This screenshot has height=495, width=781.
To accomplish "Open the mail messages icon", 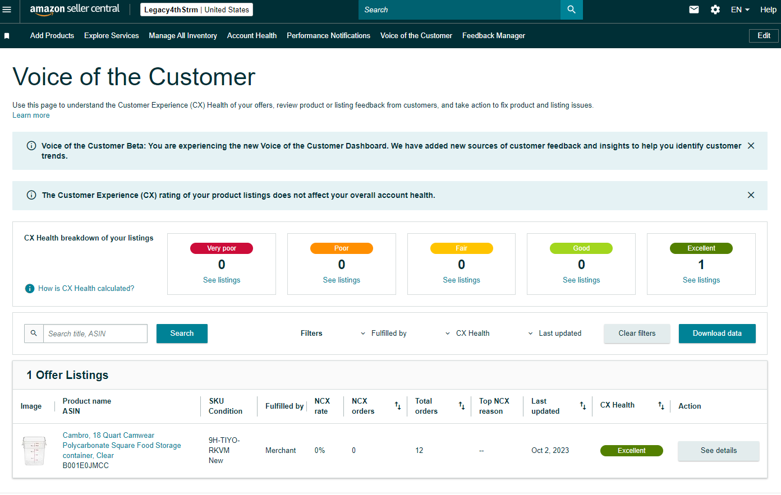I will click(694, 10).
